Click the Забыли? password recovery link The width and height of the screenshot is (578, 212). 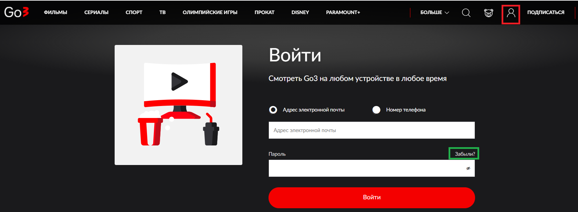click(465, 154)
